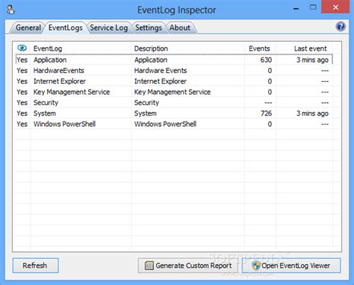Image resolution: width=354 pixels, height=285 pixels.
Task: Go to the Settings tab
Action: point(149,28)
